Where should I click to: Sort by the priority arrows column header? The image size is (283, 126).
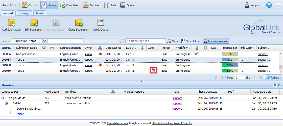(x=142, y=48)
